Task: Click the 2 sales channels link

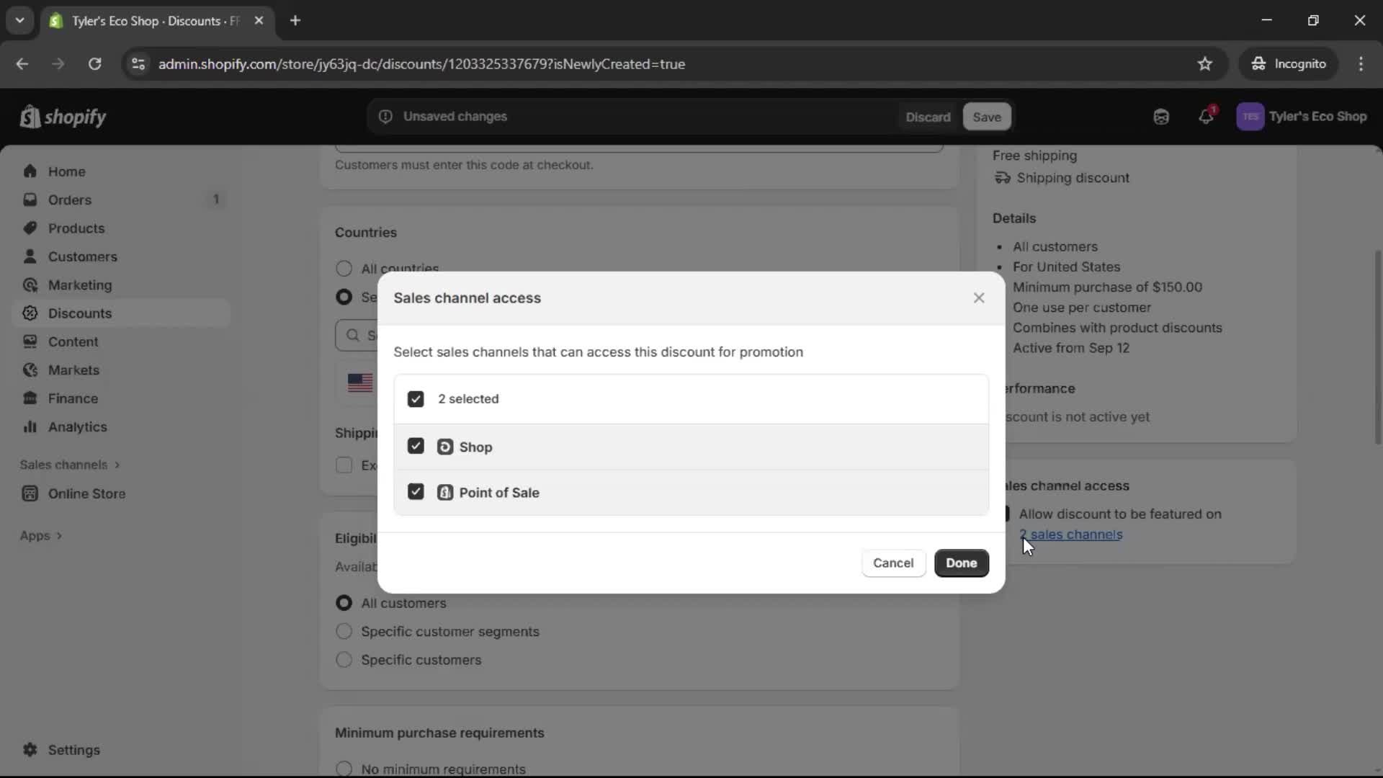Action: tap(1073, 535)
